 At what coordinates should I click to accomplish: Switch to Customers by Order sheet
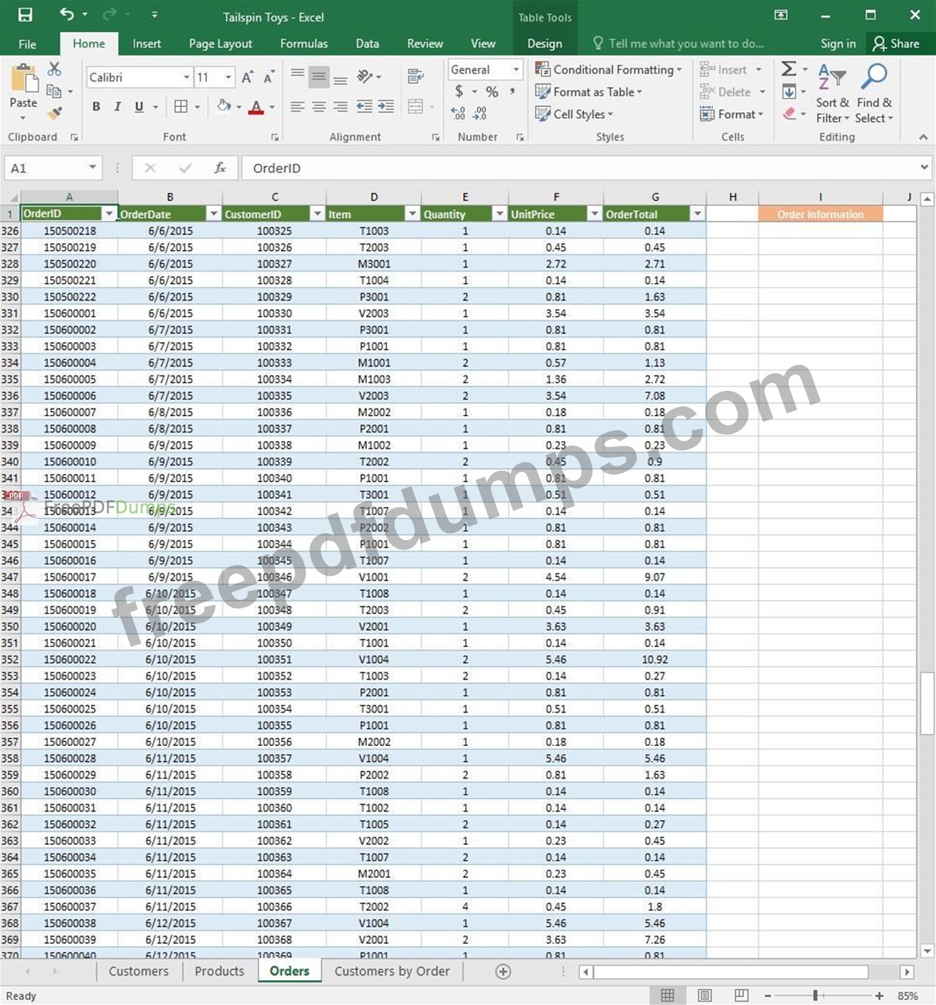click(392, 972)
